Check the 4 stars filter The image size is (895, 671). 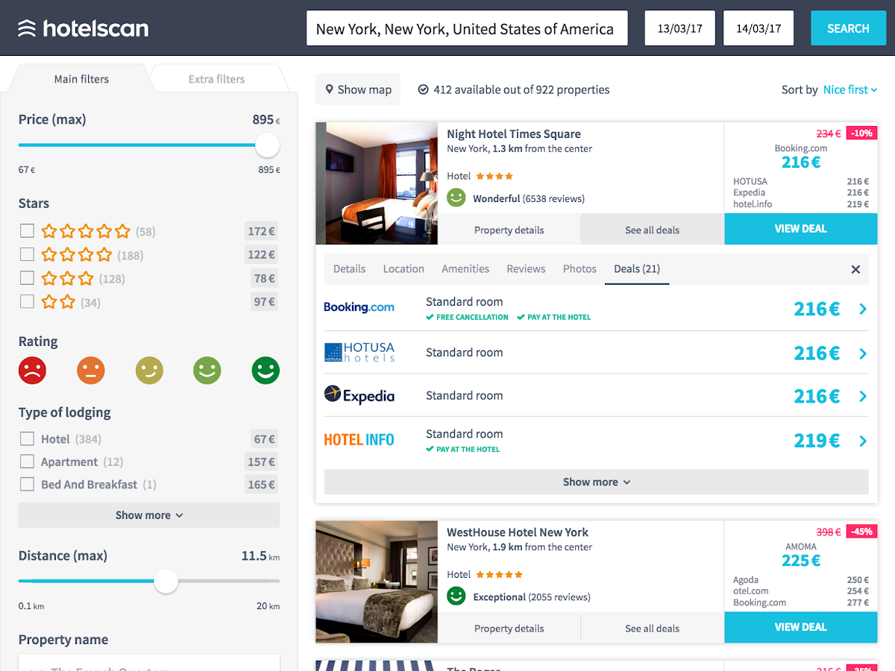(27, 255)
